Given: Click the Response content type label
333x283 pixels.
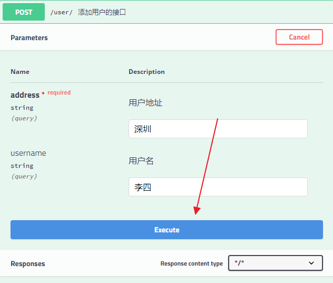Looking at the screenshot, I should [x=191, y=263].
